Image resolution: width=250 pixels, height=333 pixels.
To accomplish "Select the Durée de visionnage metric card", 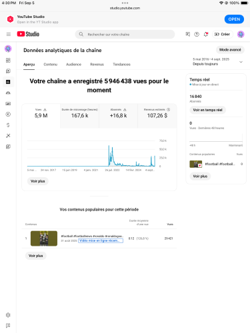I will click(x=79, y=116).
